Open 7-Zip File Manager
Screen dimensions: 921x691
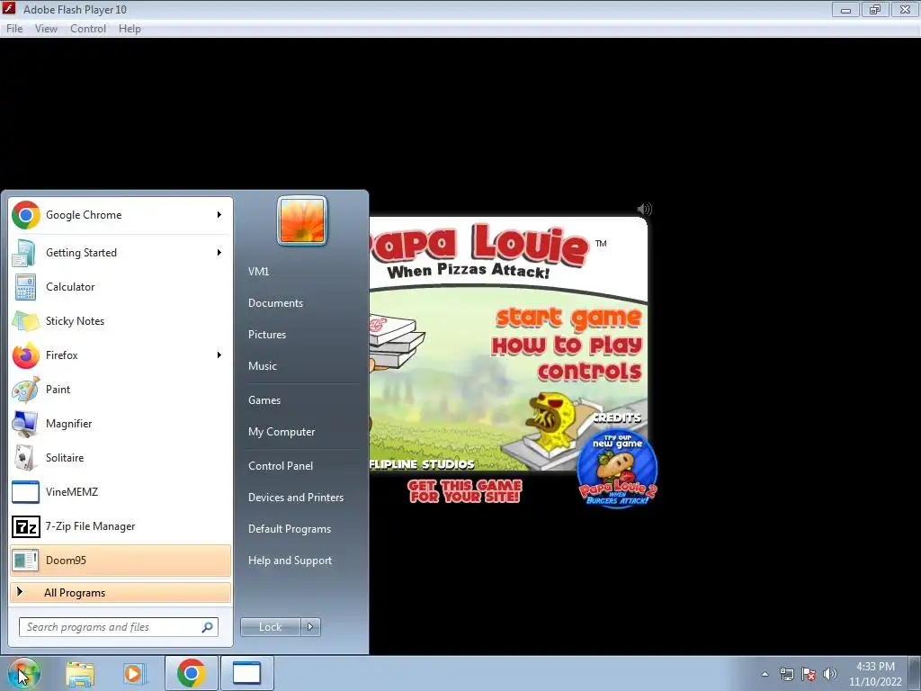(120, 525)
